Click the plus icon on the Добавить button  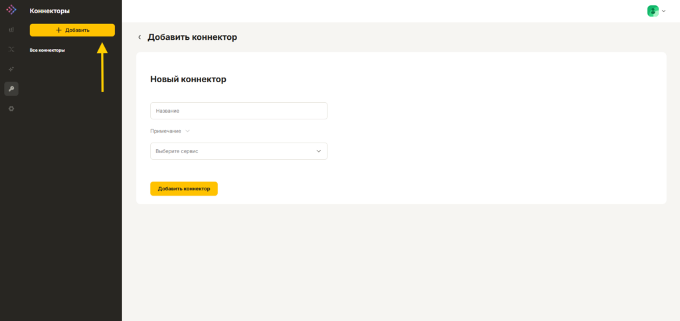[x=58, y=30]
